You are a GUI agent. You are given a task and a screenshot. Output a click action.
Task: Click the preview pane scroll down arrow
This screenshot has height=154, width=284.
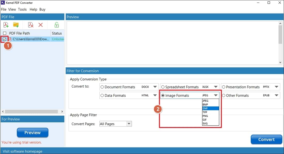click(280, 62)
